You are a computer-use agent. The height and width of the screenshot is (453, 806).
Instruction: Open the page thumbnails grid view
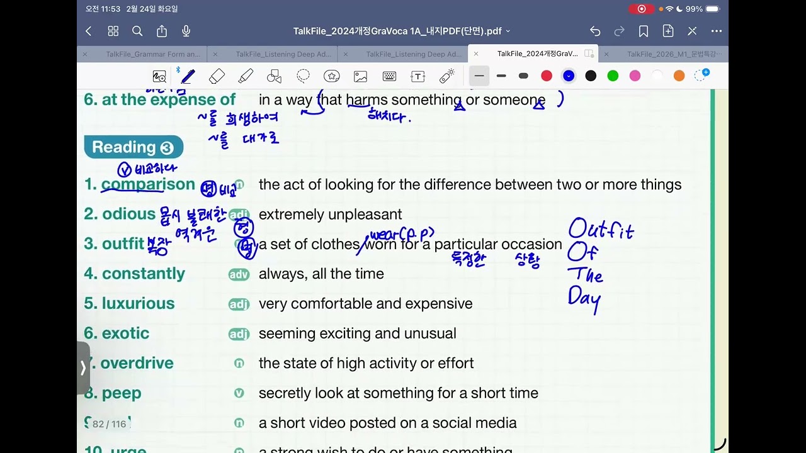(113, 31)
